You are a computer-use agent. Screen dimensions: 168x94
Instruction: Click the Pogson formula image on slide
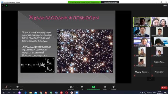37,65
